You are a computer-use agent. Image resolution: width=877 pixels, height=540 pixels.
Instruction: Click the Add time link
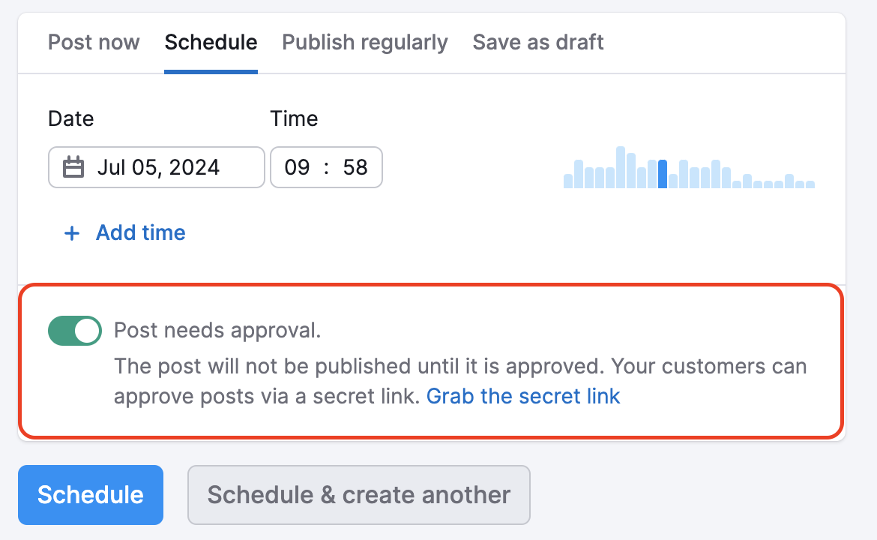click(x=140, y=233)
